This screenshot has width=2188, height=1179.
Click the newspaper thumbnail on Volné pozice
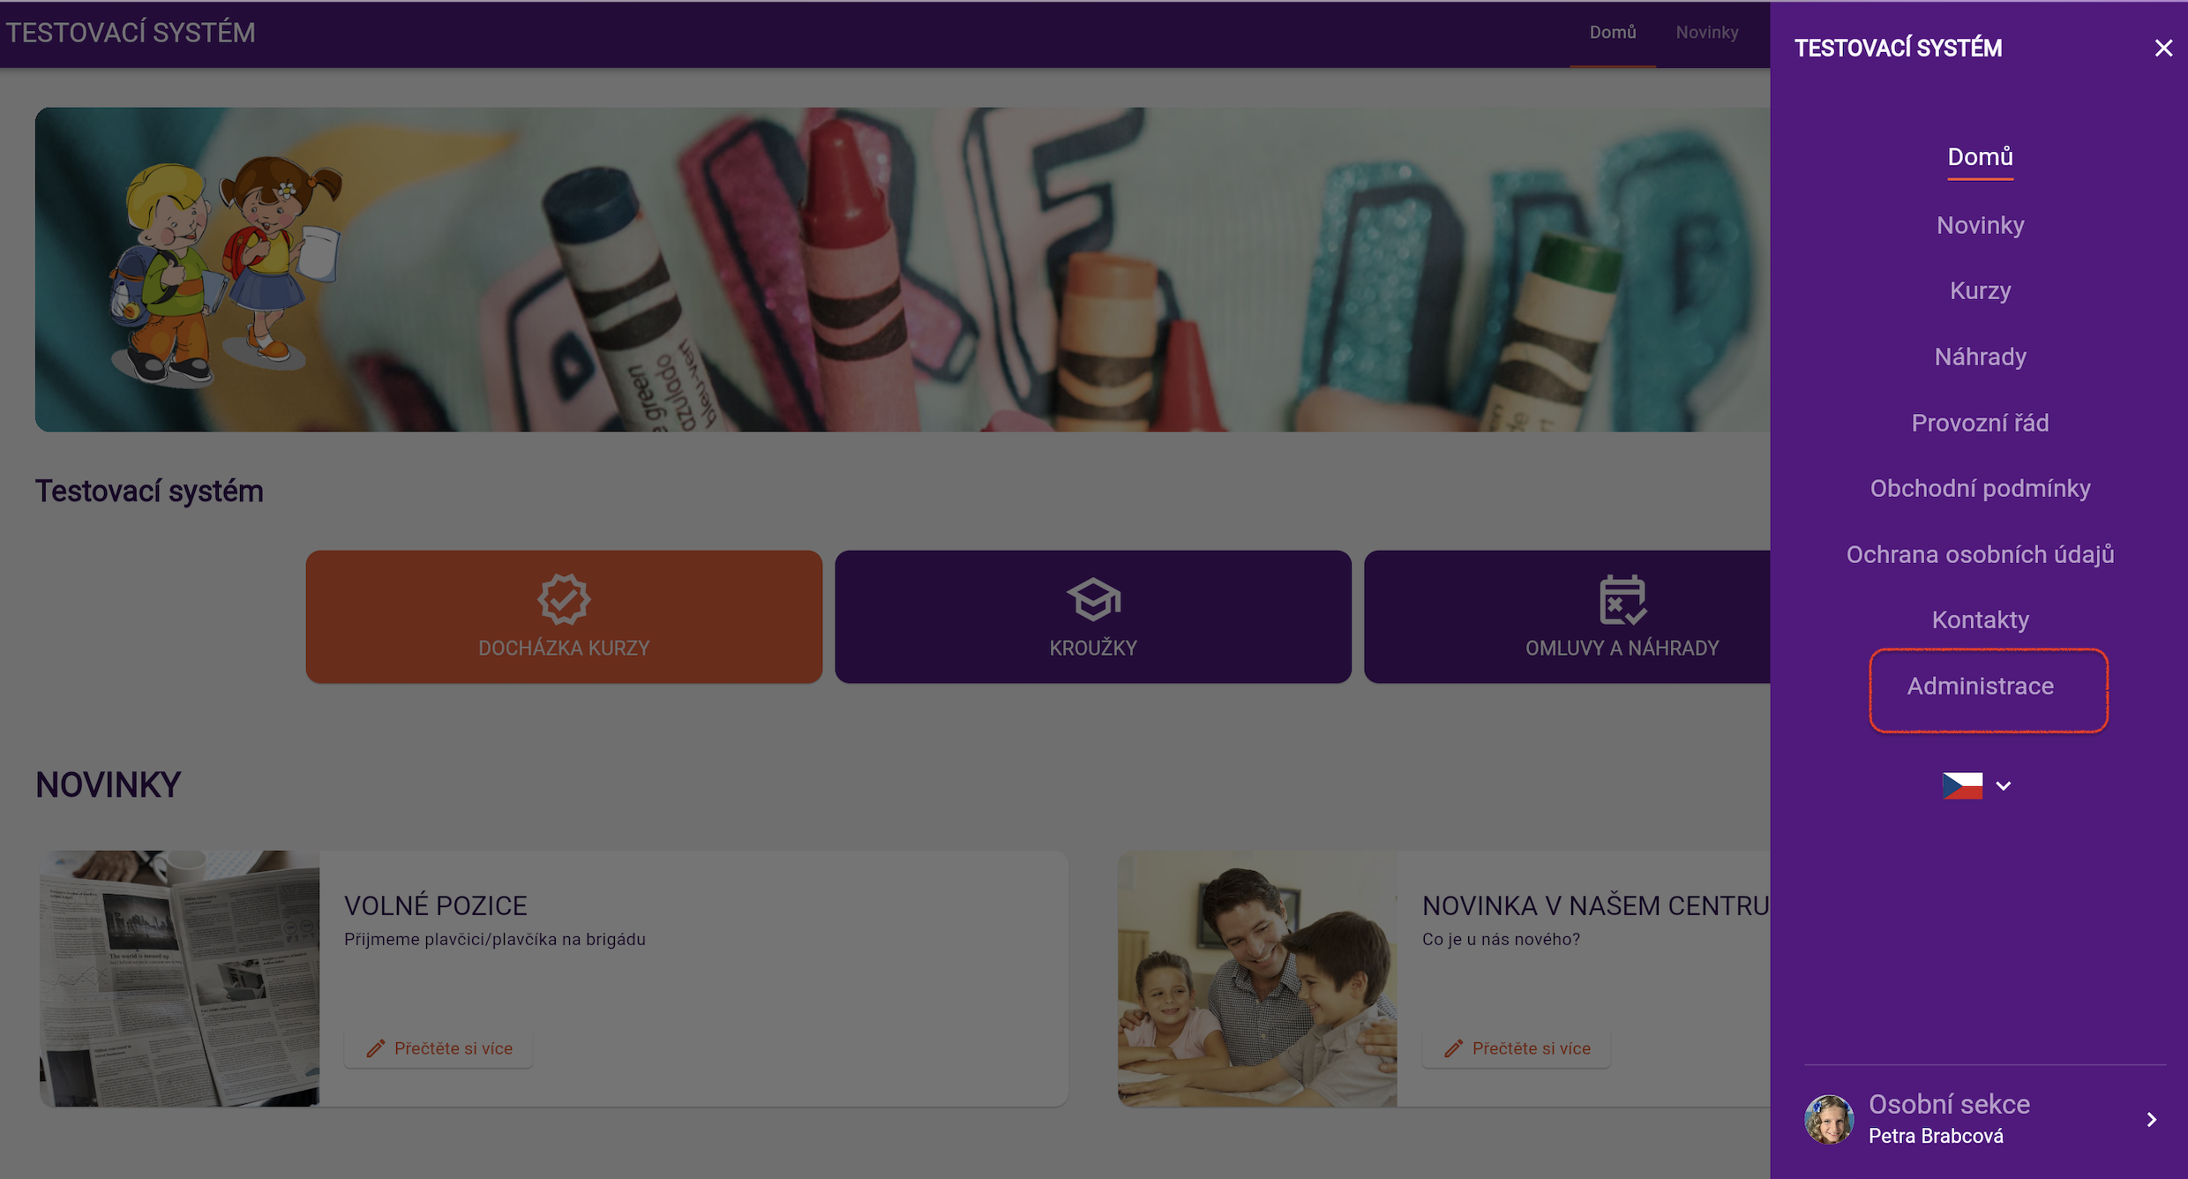(x=179, y=978)
